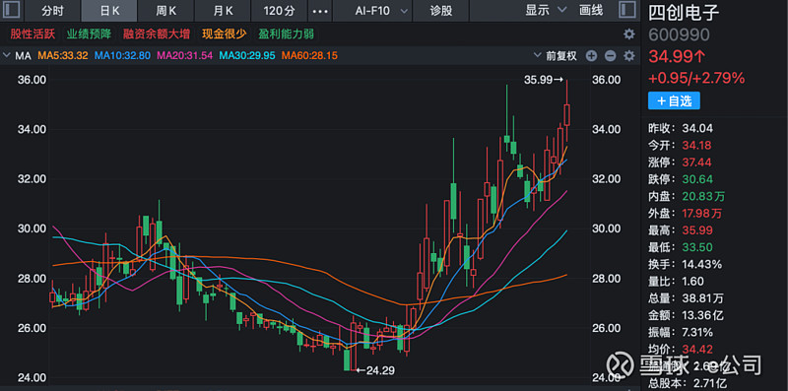Click the current price 34.99
788x391 pixels.
pyautogui.click(x=677, y=56)
